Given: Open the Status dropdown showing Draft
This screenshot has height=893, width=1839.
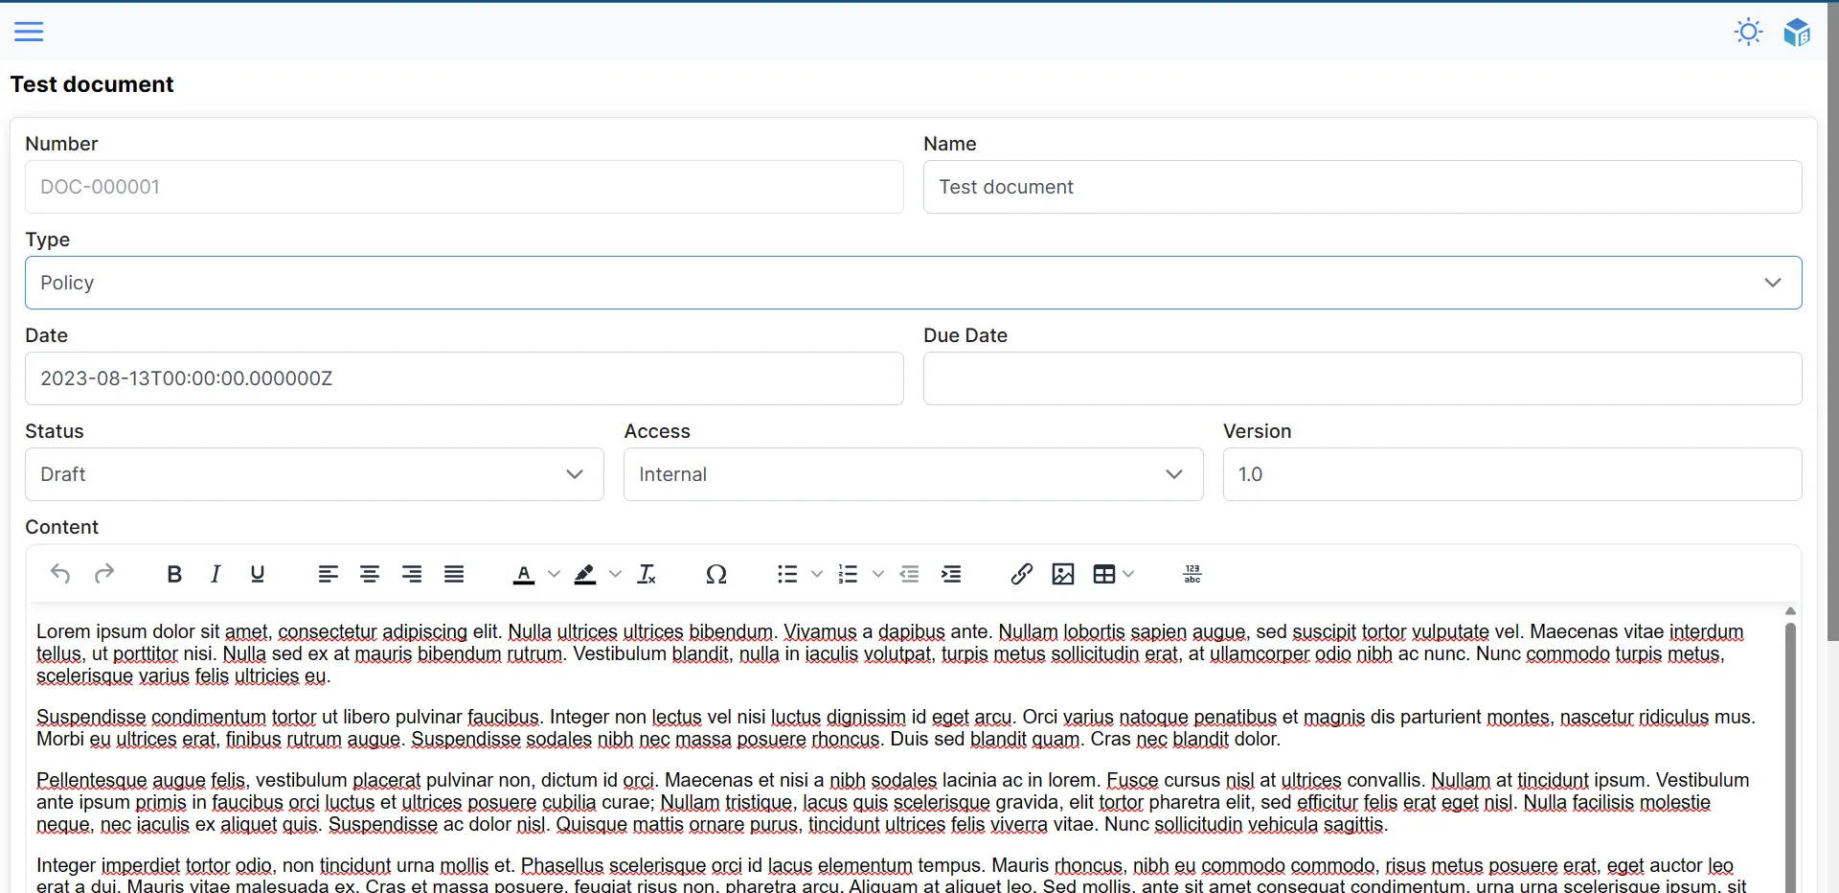Looking at the screenshot, I should [314, 474].
